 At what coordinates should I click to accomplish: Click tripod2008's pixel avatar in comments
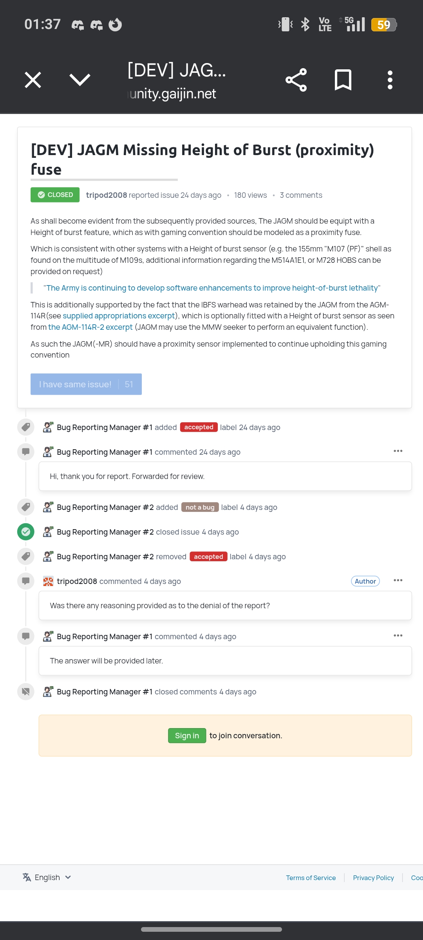pos(48,581)
